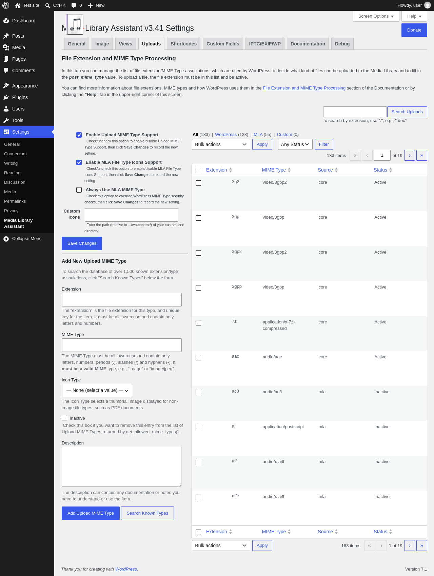The image size is (434, 576).
Task: Jump to last page using bottom double-arrow
Action: [x=422, y=545]
